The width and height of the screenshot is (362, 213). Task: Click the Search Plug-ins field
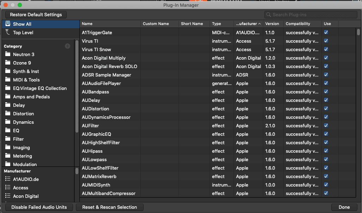pyautogui.click(x=311, y=14)
